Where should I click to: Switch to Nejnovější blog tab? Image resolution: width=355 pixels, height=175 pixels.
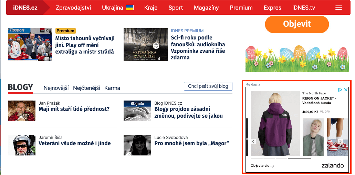(x=56, y=88)
